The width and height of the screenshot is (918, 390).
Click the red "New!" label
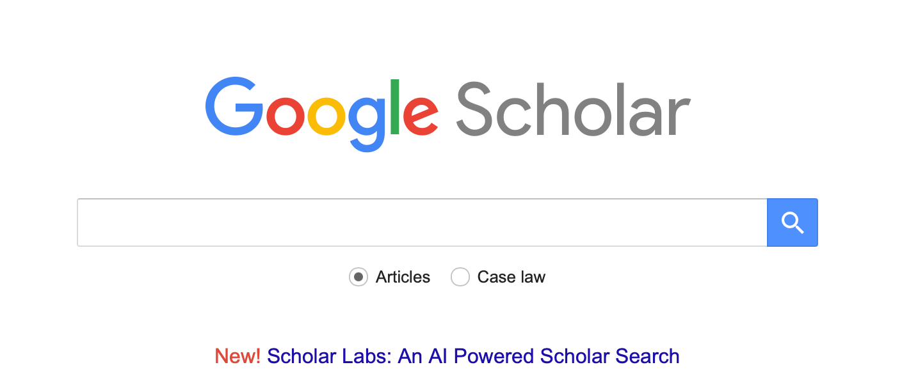(238, 355)
